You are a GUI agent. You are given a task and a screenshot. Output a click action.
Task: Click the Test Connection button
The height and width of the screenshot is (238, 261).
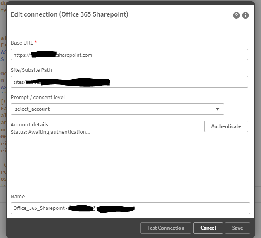[166, 228]
